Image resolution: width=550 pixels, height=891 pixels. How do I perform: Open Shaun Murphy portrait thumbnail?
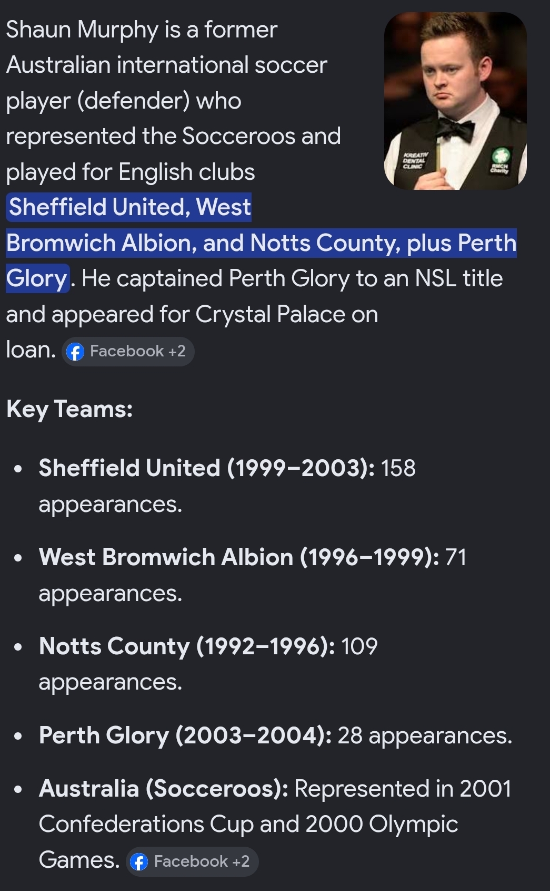coord(455,101)
